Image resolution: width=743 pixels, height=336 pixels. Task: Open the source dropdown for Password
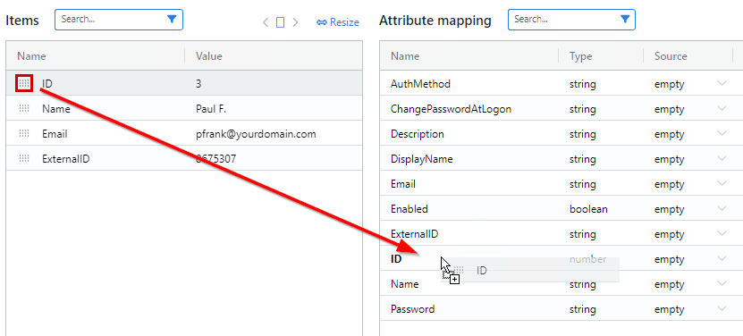pos(722,309)
